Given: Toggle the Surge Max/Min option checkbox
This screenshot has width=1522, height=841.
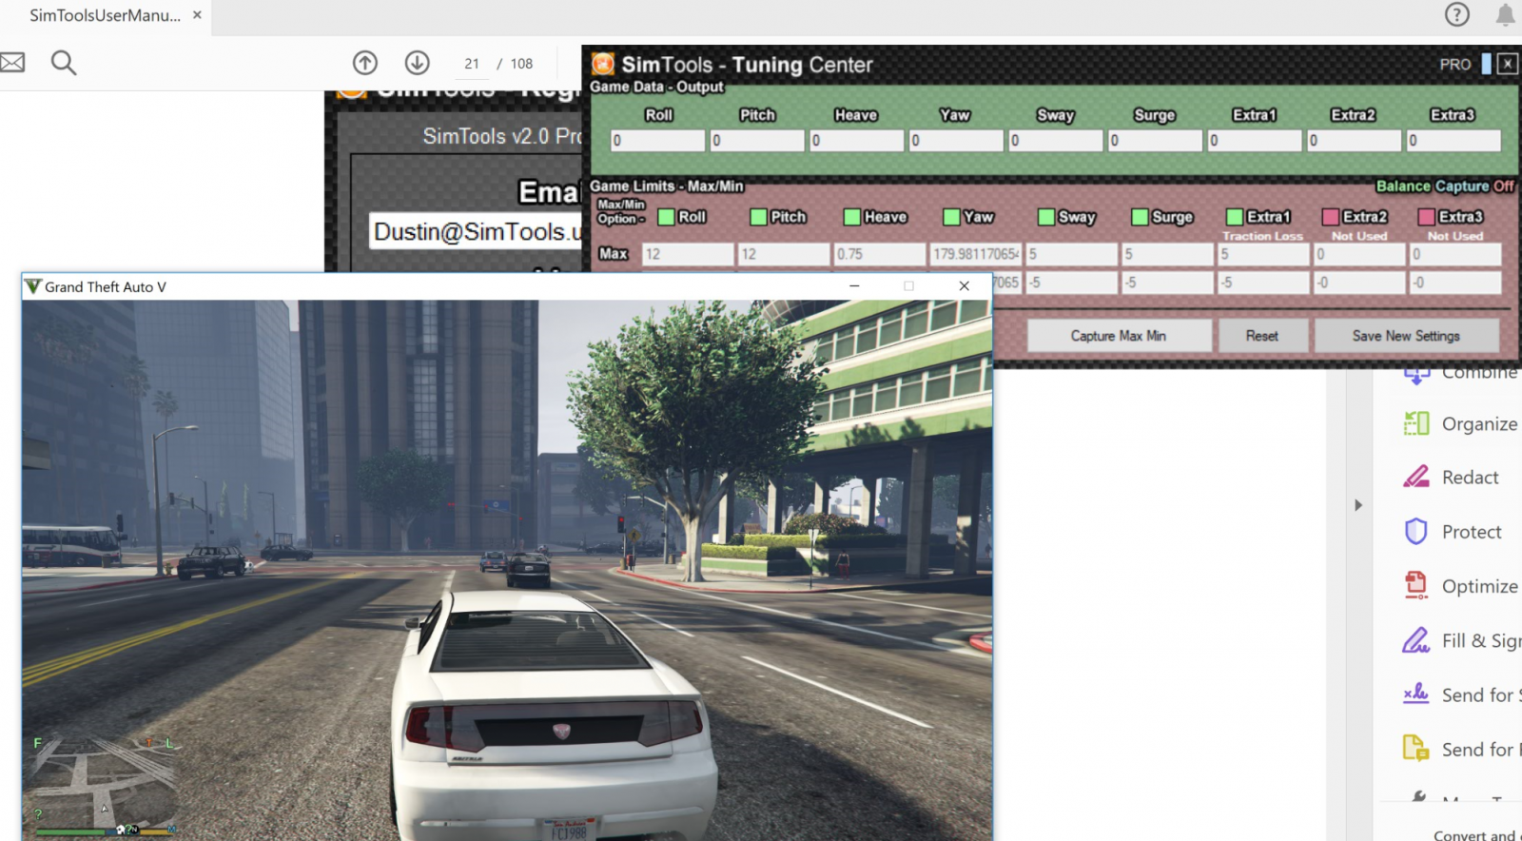Looking at the screenshot, I should pyautogui.click(x=1140, y=217).
